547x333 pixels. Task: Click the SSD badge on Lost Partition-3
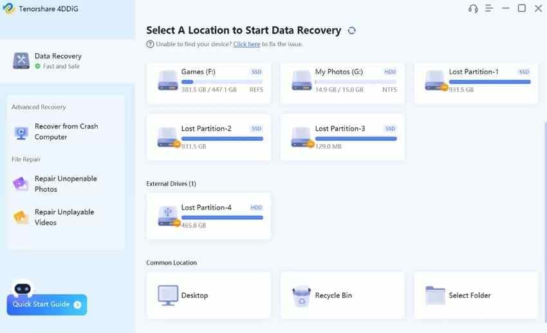[390, 129]
